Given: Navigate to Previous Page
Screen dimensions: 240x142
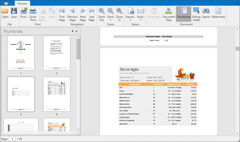Looking at the screenshot, I should click(72, 13).
